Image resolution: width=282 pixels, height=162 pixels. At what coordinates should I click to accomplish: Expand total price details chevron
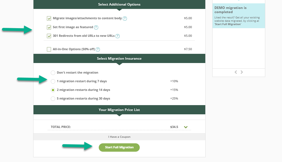[x=186, y=127]
